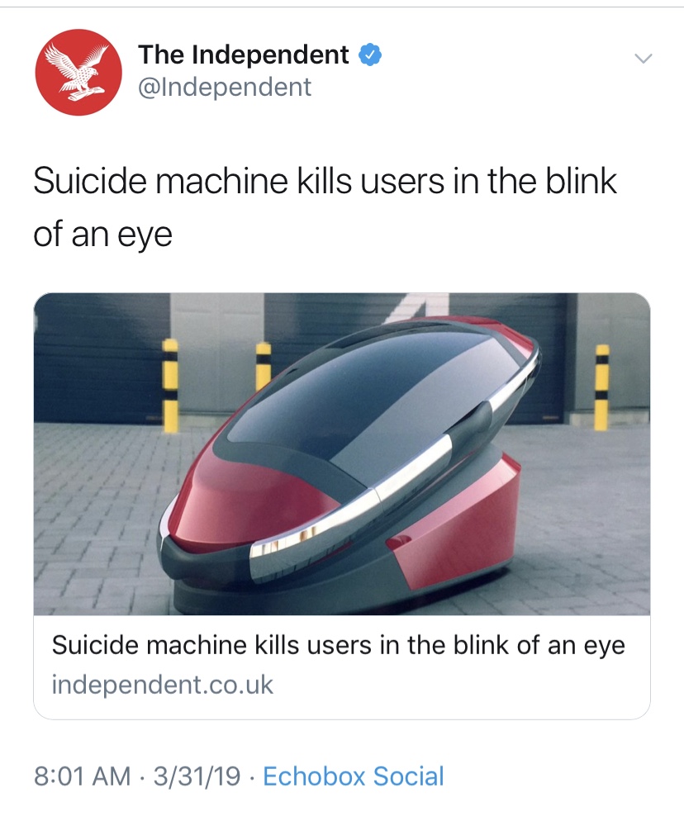The height and width of the screenshot is (816, 684).
Task: Click the rightmost yellow bollard in photo
Action: click(x=601, y=387)
